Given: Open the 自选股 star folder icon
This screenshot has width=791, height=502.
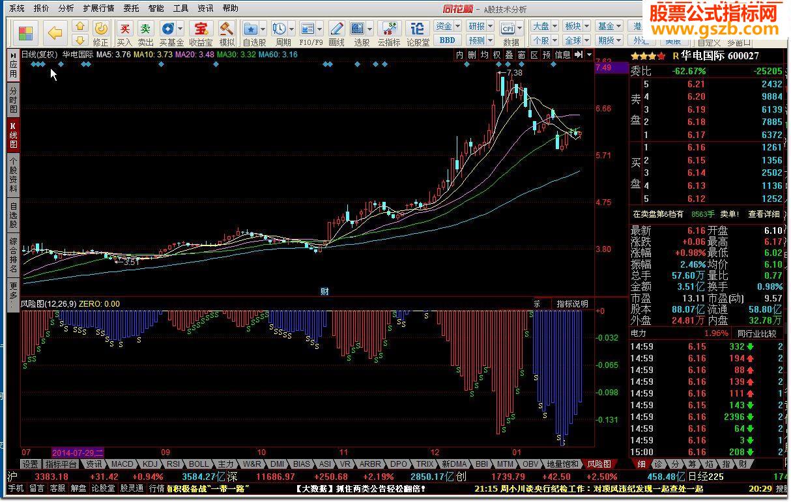Looking at the screenshot, I should tap(254, 33).
